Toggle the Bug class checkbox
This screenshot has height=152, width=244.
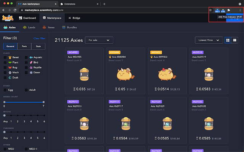[x=5, y=68]
